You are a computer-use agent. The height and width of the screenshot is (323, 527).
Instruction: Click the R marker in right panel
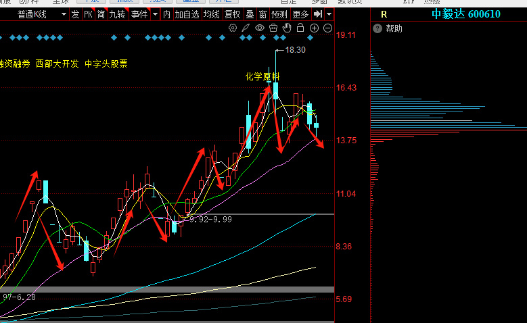[x=384, y=14]
